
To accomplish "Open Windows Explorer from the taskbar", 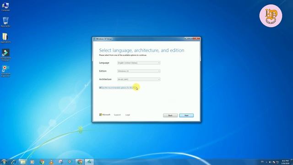I will 23,162.
